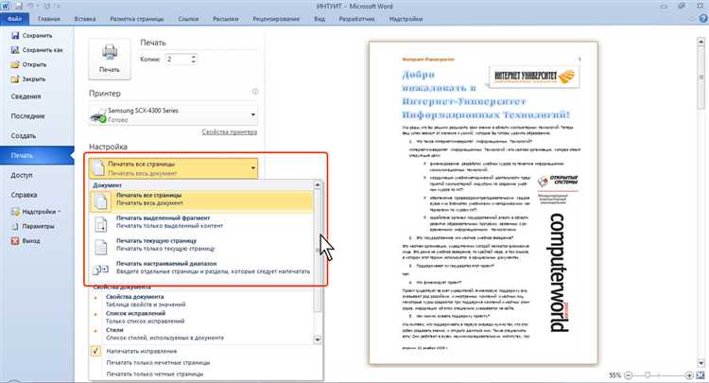Click the Parameters (Параметры) icon
Screen dimensions: 709x383
(x=15, y=227)
